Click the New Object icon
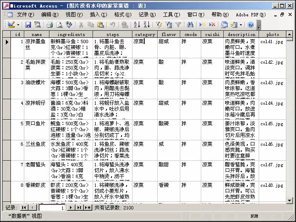This screenshot has height=222, width=296. (x=234, y=25)
